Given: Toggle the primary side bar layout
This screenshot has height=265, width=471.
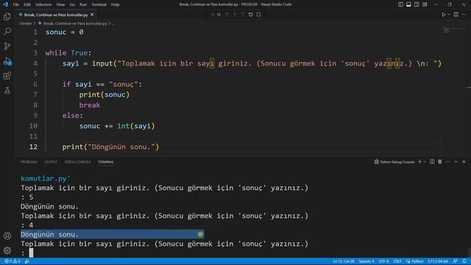Looking at the screenshot, I should 400,4.
